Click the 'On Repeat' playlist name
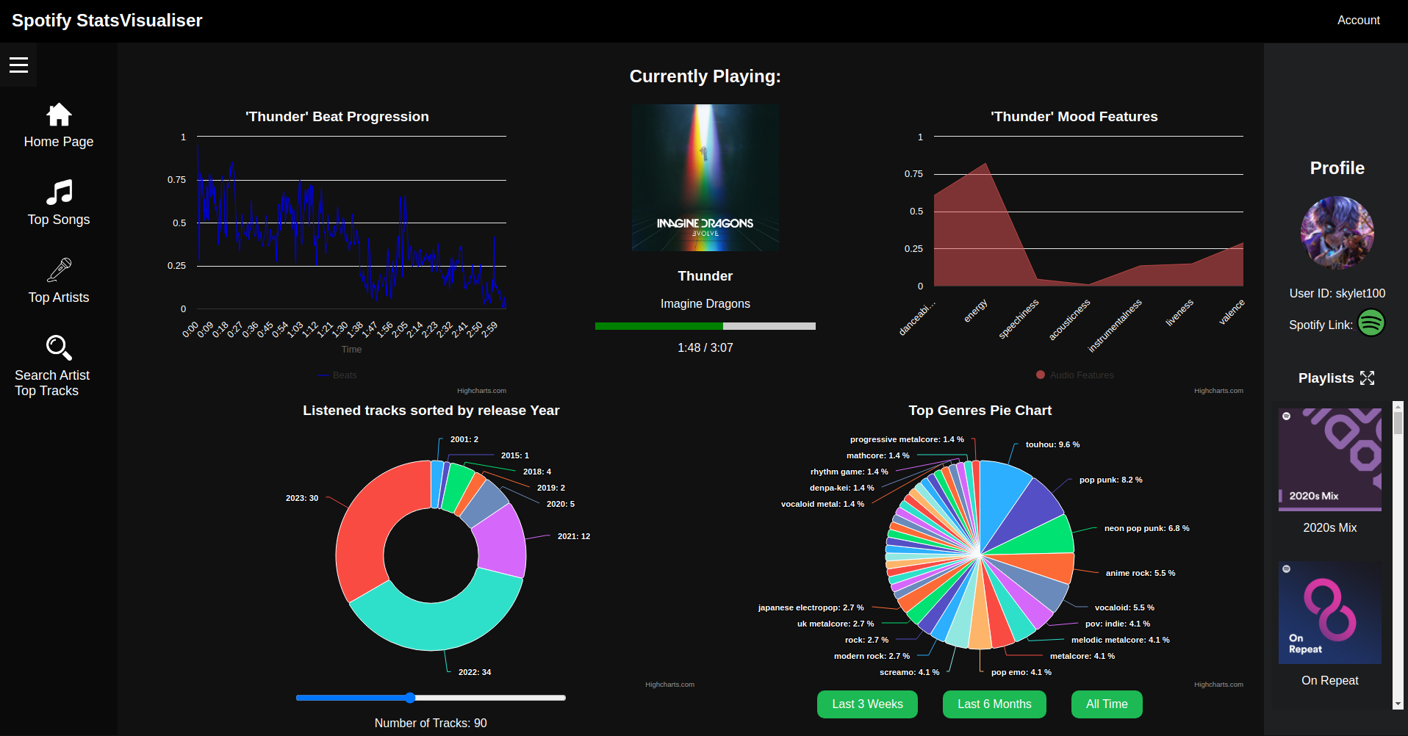The image size is (1408, 736). pos(1330,680)
